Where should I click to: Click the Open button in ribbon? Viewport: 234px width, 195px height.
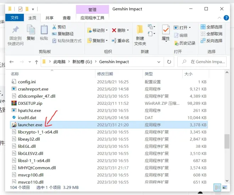coord(182,28)
